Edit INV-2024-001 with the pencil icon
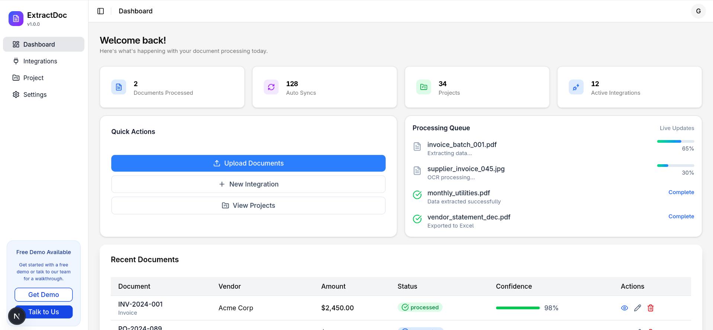Image resolution: width=713 pixels, height=330 pixels. (x=637, y=308)
